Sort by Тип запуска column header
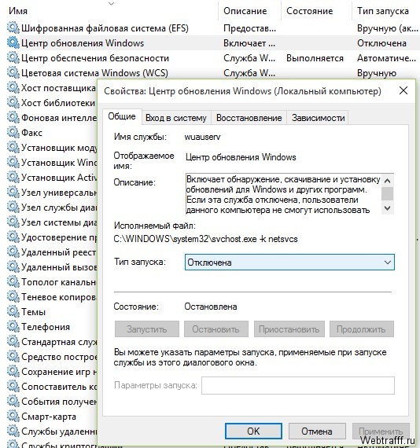Viewport: 420px width, 448px height. tap(382, 11)
